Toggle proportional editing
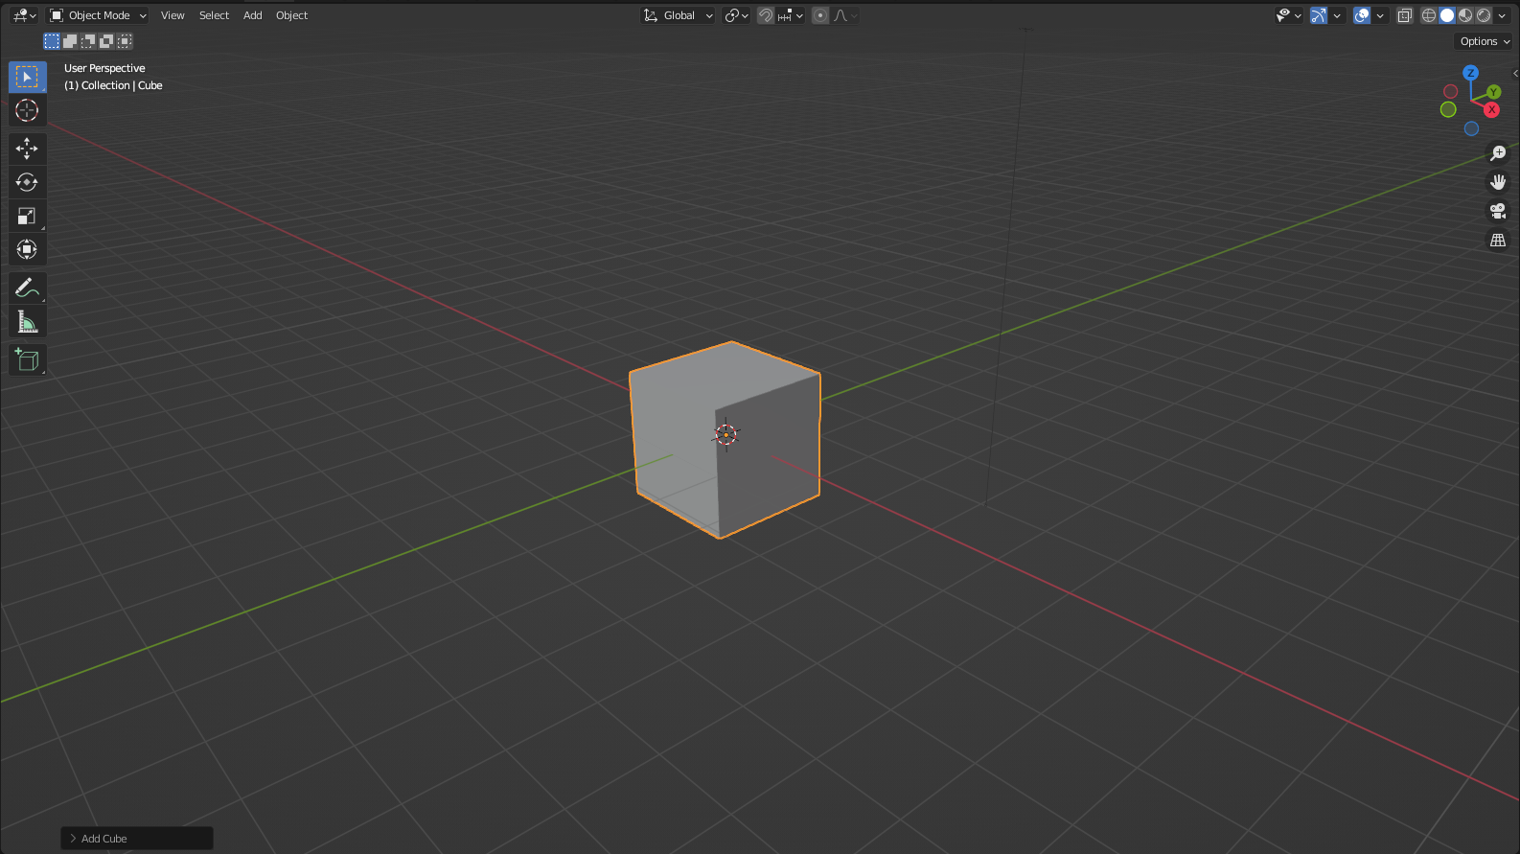The width and height of the screenshot is (1520, 854). click(x=820, y=15)
